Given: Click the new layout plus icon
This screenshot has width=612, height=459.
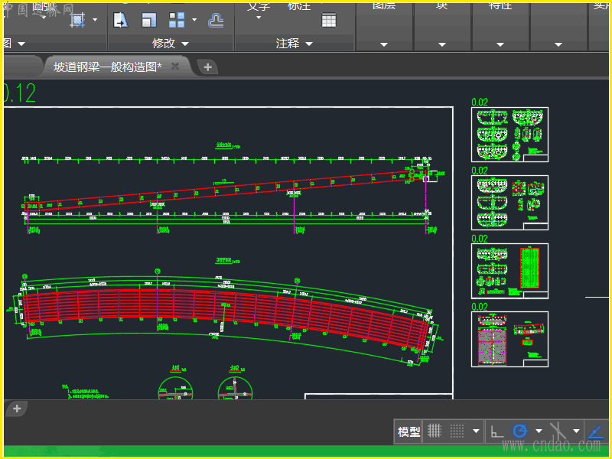Looking at the screenshot, I should tap(17, 409).
